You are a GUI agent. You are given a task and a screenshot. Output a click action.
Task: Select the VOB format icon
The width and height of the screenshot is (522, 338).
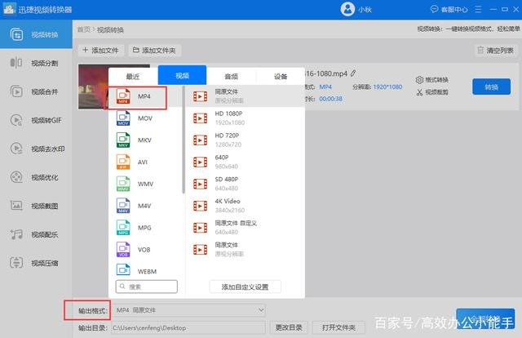coord(123,249)
